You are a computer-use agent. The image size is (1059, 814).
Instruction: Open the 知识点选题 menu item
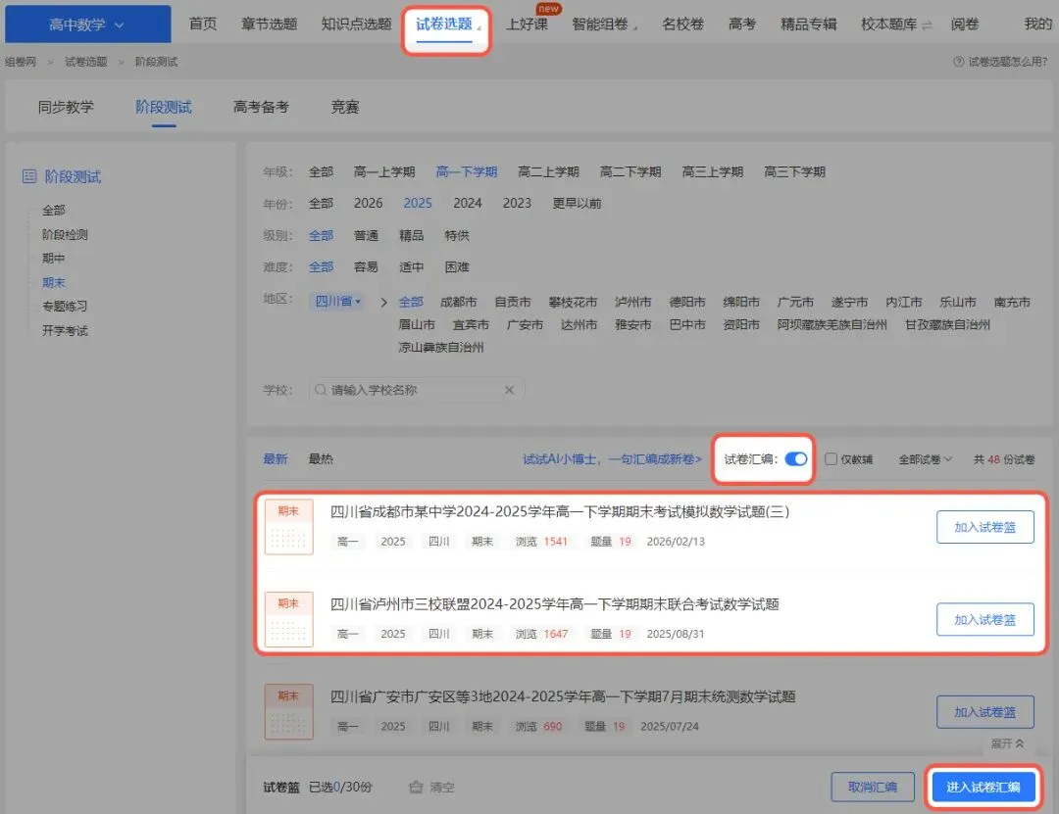pos(356,24)
